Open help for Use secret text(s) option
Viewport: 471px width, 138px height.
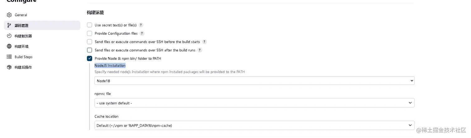pyautogui.click(x=141, y=25)
